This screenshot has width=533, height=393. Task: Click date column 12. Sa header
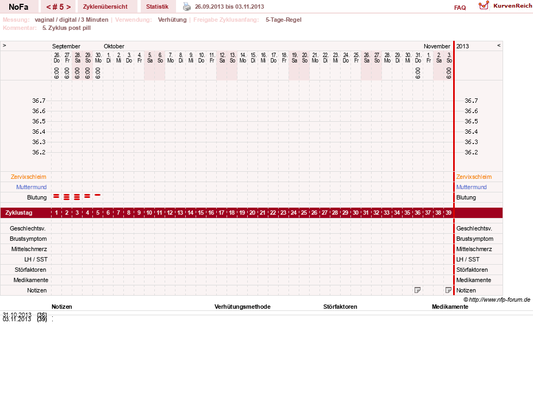tap(222, 58)
